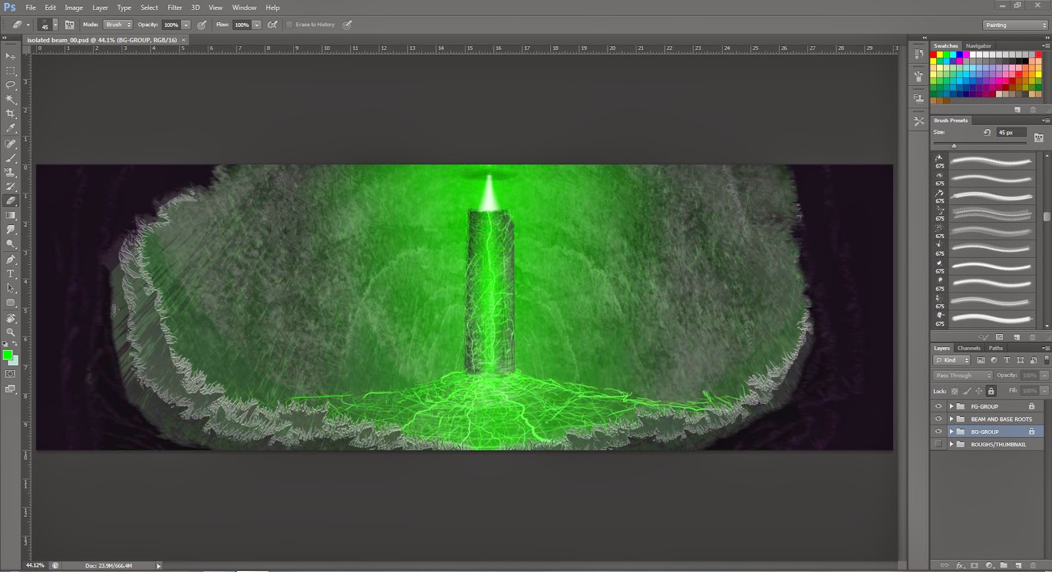Screen dimensions: 1052x572
Task: Create a new group in Layers panel
Action: pyautogui.click(x=1003, y=565)
